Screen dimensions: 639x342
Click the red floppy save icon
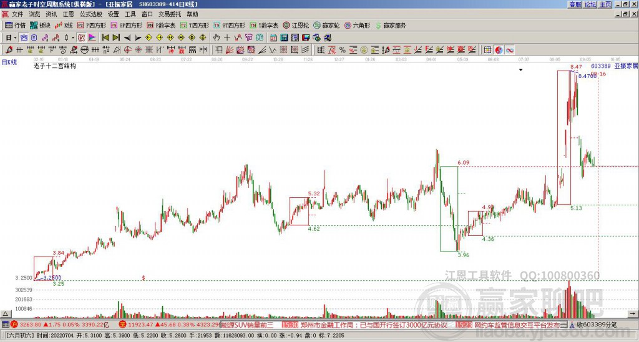coord(306,38)
